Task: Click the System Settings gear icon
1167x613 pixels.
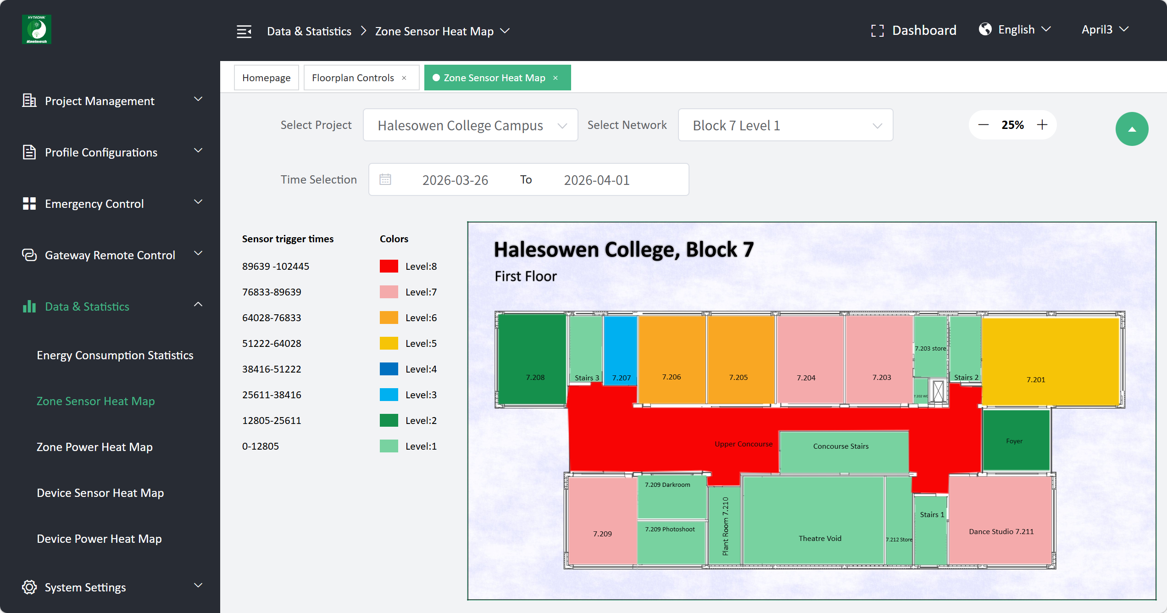Action: click(x=29, y=587)
